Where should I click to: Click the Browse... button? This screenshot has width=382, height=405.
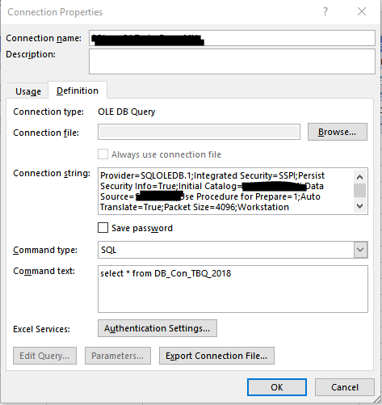point(338,132)
